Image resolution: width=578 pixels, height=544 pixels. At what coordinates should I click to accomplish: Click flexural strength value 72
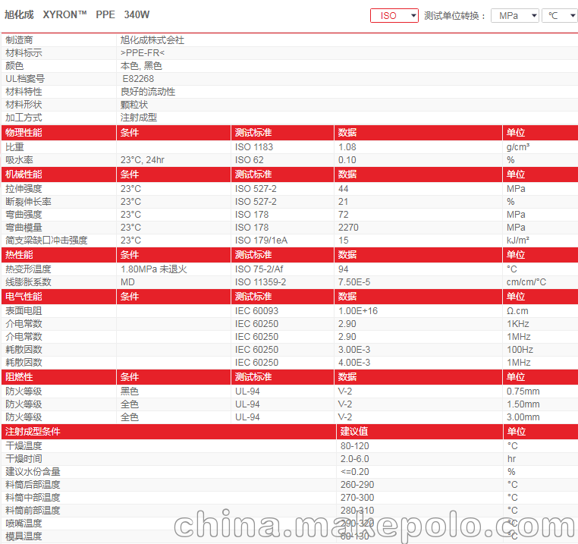(343, 214)
